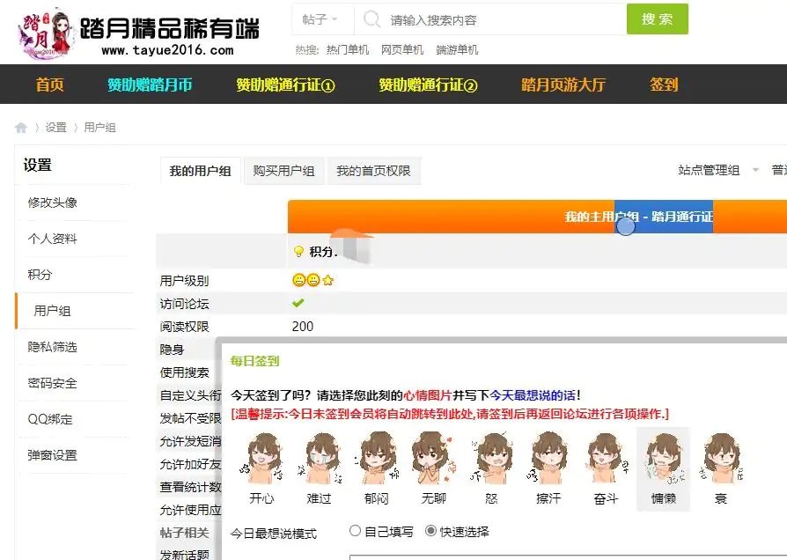Click the 用户级别 row label
The height and width of the screenshot is (560, 787).
click(184, 281)
